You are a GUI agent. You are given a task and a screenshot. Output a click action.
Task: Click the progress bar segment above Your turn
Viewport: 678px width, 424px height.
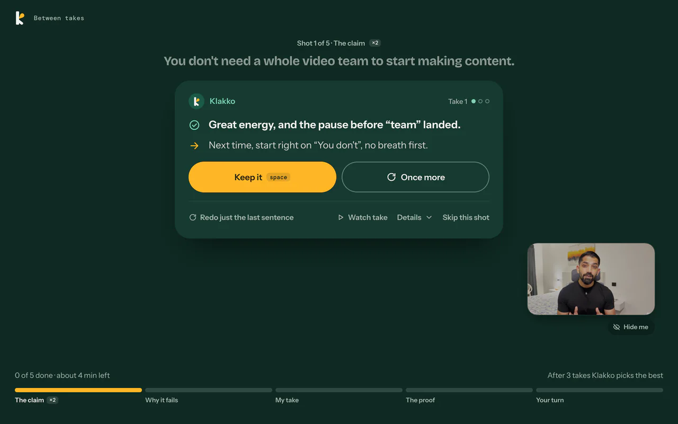[x=600, y=390]
